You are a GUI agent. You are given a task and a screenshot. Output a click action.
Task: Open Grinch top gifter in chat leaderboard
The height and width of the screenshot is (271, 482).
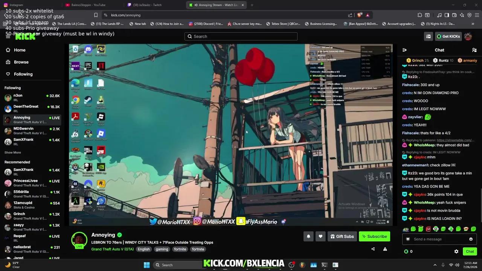(418, 60)
